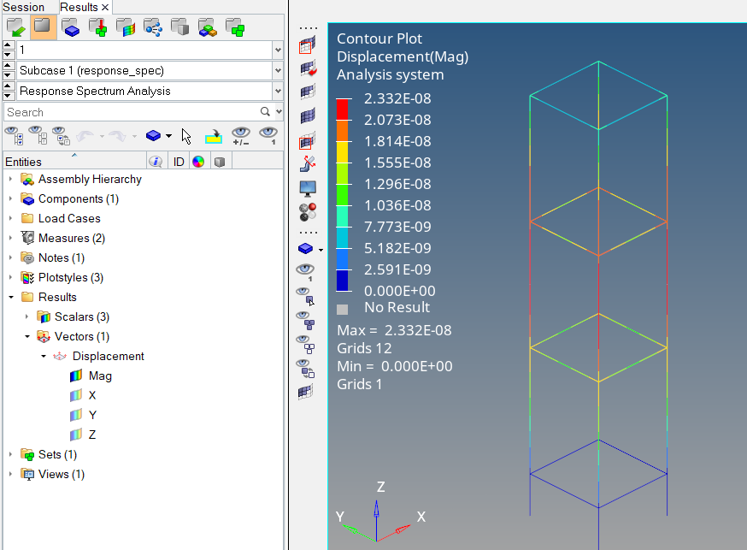Expand the Scalars tree node
Screen dimensions: 747x550
pyautogui.click(x=28, y=317)
